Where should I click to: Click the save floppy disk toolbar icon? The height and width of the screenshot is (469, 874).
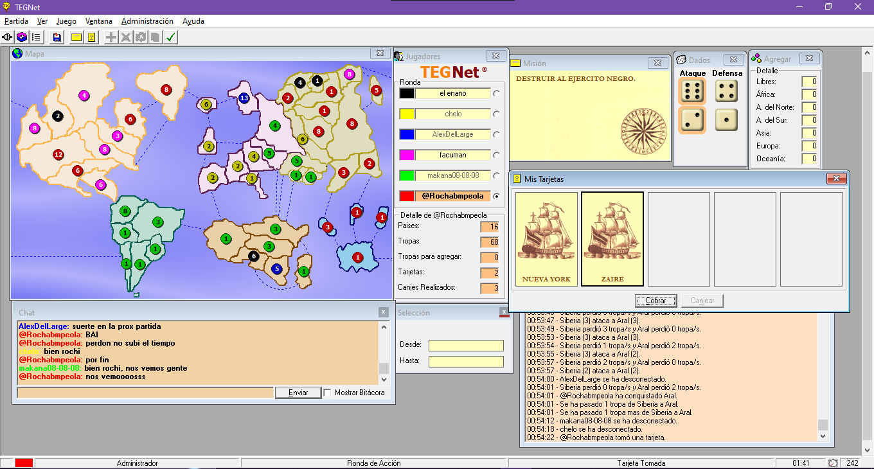click(x=57, y=37)
